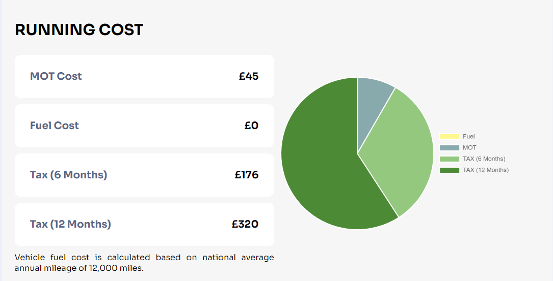Click the TAX (12 Months) legend text
The width and height of the screenshot is (553, 281).
tap(485, 170)
